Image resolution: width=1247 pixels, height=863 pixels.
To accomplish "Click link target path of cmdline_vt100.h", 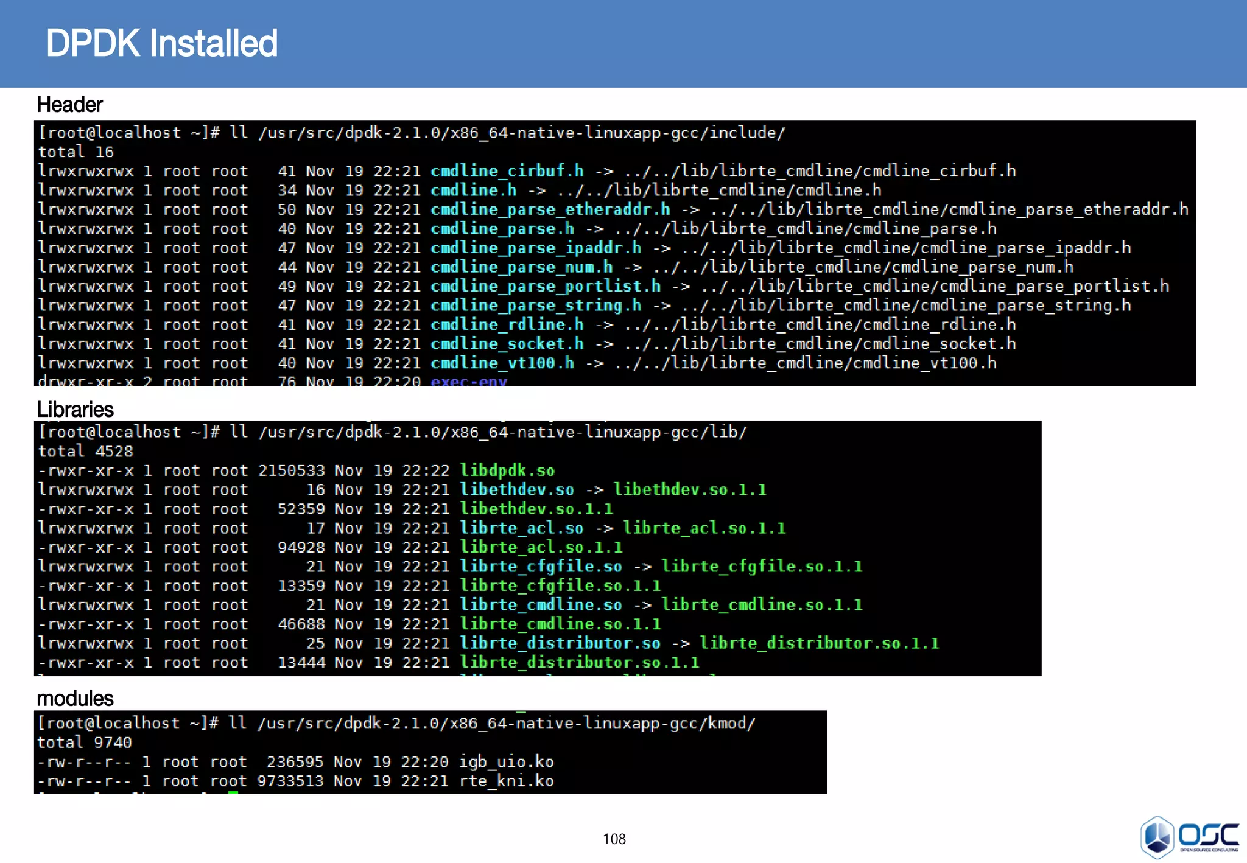I will [x=806, y=363].
